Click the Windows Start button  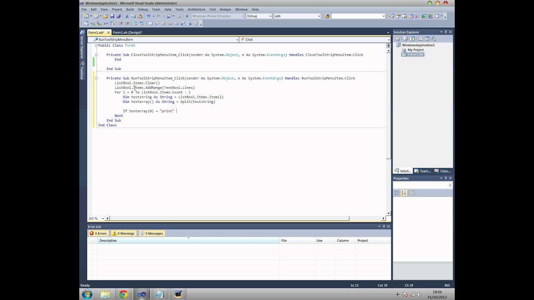click(87, 295)
